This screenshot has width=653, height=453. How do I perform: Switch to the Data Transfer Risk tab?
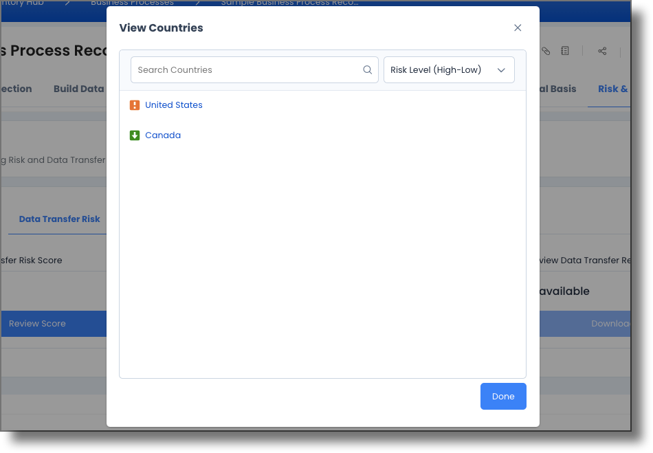[59, 219]
